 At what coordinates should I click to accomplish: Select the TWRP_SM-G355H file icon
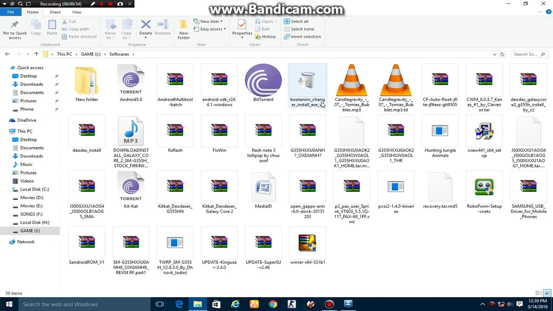[175, 243]
